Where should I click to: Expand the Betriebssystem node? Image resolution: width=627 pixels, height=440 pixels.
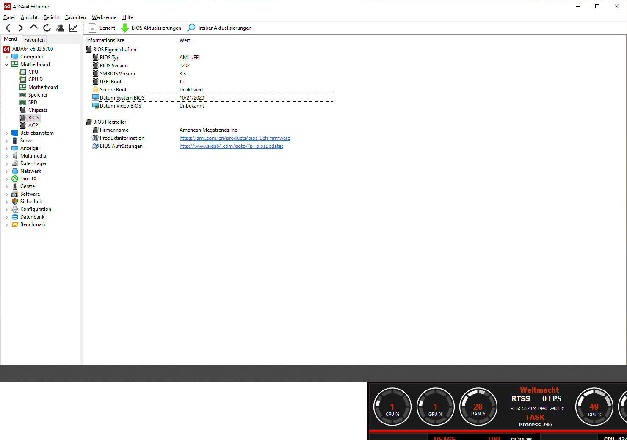point(6,133)
